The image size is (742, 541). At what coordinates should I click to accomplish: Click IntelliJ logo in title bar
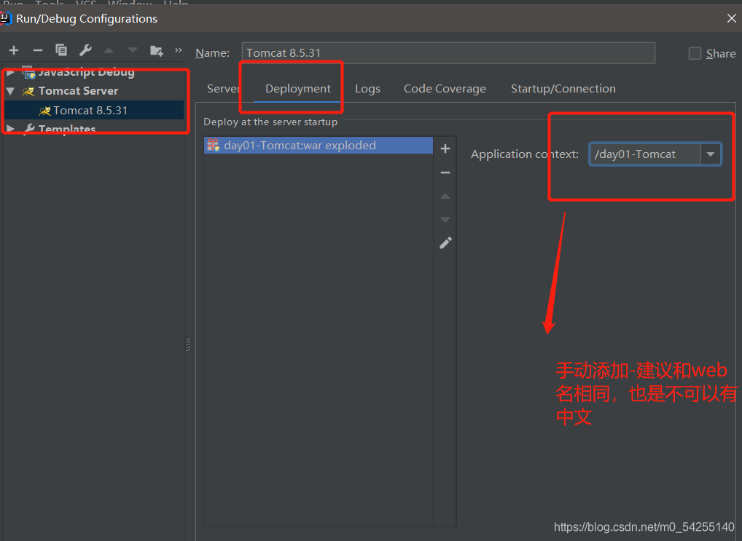point(5,18)
